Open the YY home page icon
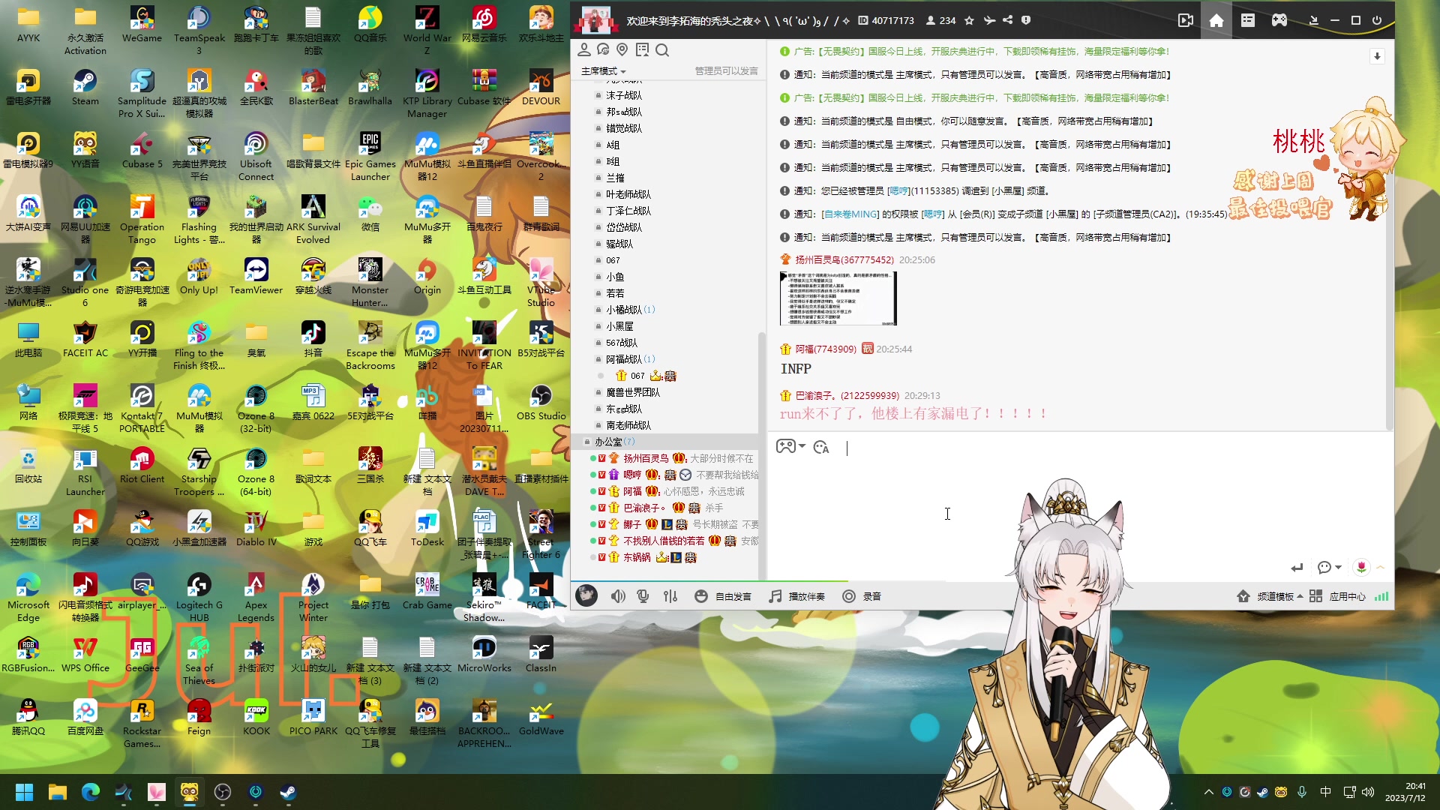This screenshot has width=1440, height=810. click(1216, 20)
